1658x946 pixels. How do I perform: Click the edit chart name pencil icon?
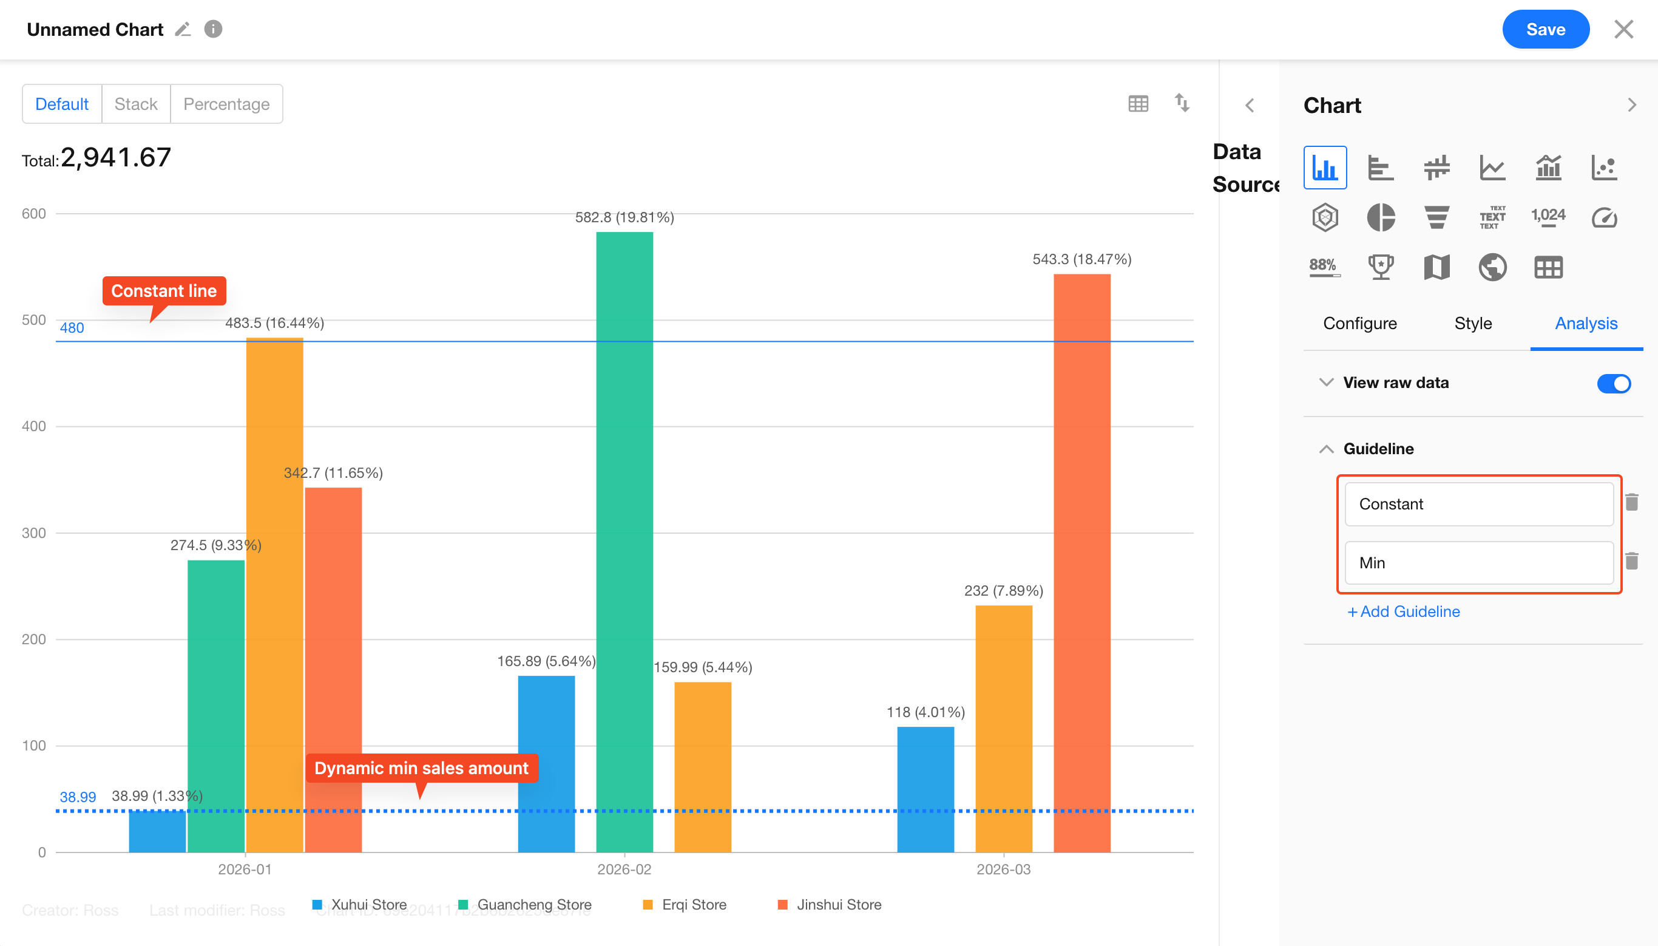tap(183, 29)
